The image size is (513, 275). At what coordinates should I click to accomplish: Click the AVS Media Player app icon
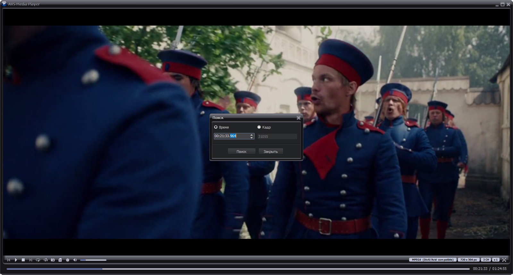4,4
